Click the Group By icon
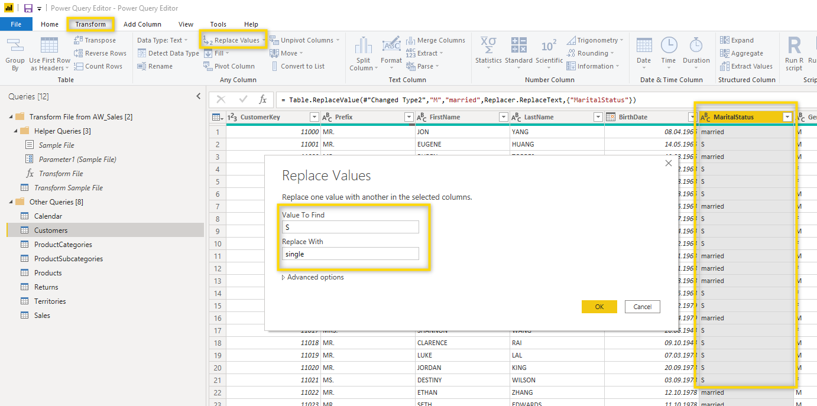 [x=15, y=46]
